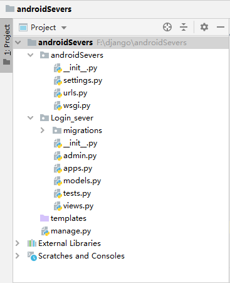Select the migrations folder icon

[57, 131]
